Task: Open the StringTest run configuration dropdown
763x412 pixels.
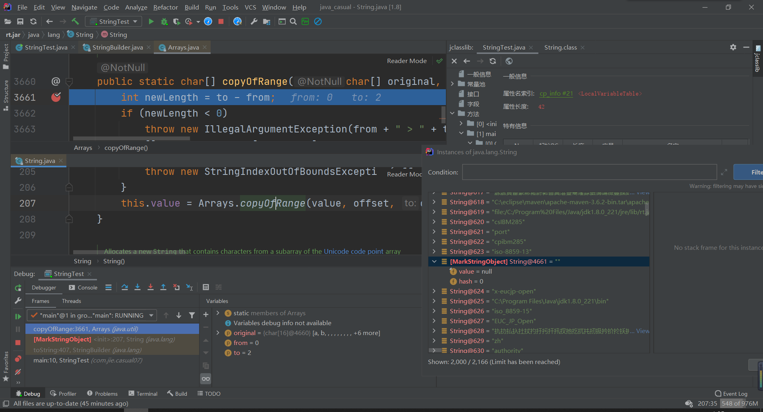Action: pos(114,21)
